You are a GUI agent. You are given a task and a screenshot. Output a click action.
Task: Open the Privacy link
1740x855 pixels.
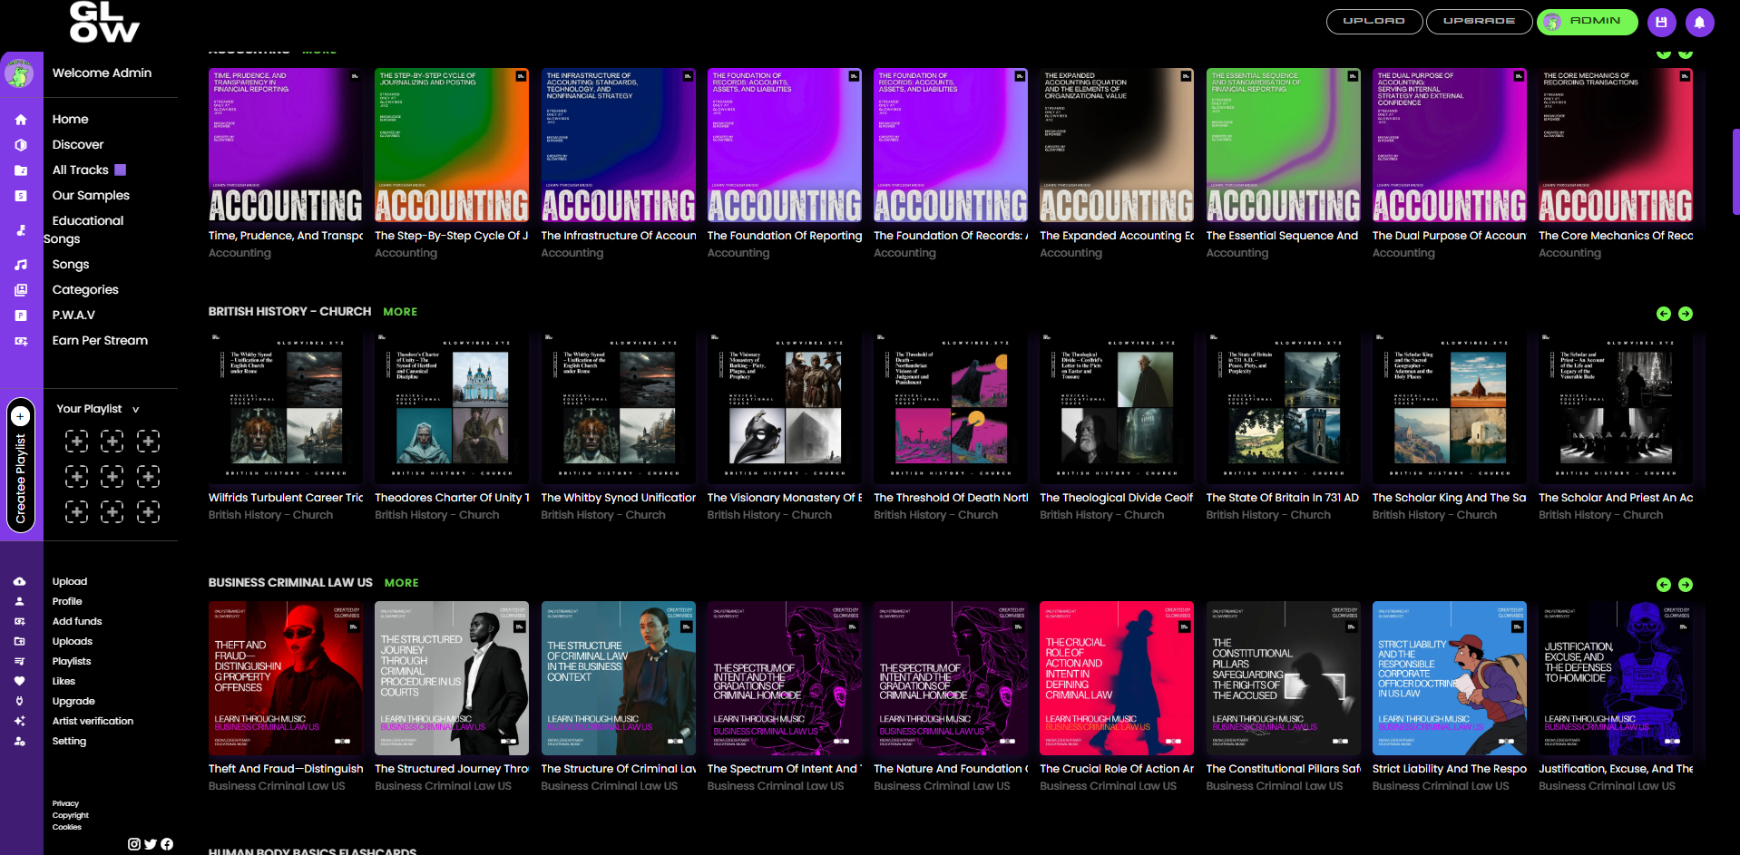pos(65,804)
